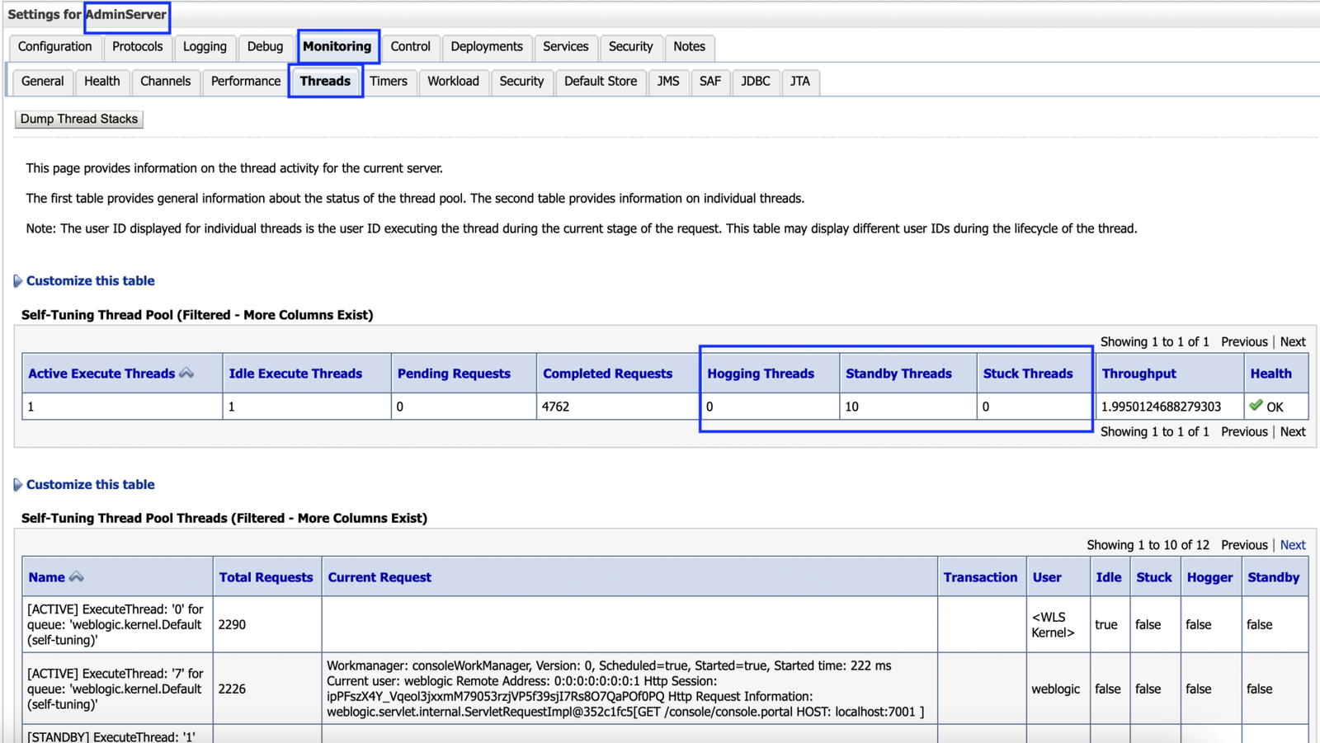Click the Hogging Threads column header
This screenshot has height=743, width=1320.
760,373
